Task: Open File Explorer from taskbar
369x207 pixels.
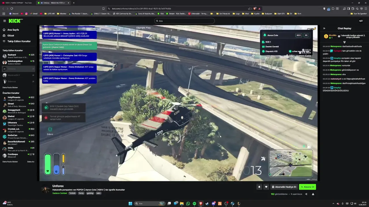Action: click(x=182, y=204)
